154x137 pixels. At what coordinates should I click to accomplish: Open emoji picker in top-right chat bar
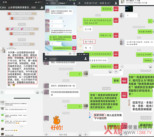tap(150, 67)
